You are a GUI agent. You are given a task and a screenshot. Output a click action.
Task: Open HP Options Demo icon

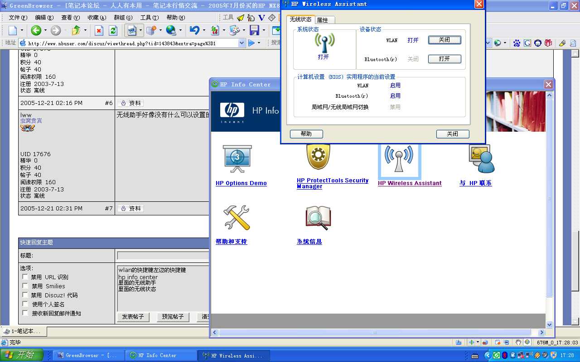(x=237, y=159)
